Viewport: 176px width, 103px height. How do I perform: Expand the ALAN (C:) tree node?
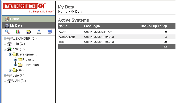[x=5, y=81]
